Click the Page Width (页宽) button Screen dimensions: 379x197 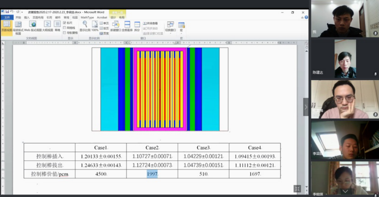tap(104, 33)
